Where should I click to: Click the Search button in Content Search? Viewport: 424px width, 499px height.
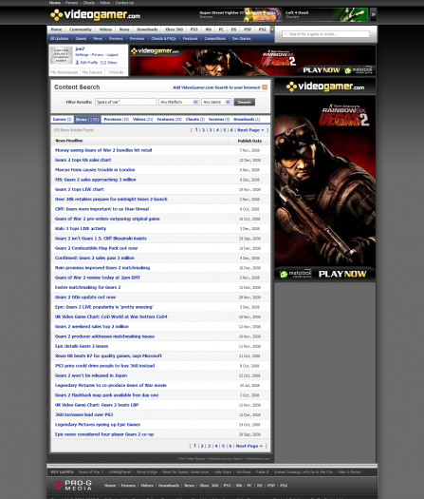pyautogui.click(x=245, y=102)
